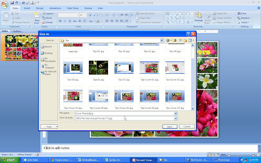This screenshot has width=261, height=163.
Task: Open Shape Outline dropdown
Action: coord(223,18)
